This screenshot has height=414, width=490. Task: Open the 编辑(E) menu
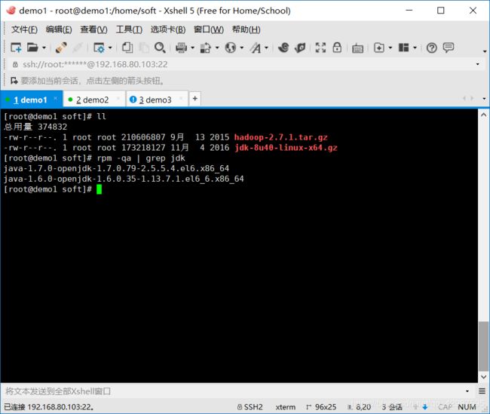pos(59,29)
